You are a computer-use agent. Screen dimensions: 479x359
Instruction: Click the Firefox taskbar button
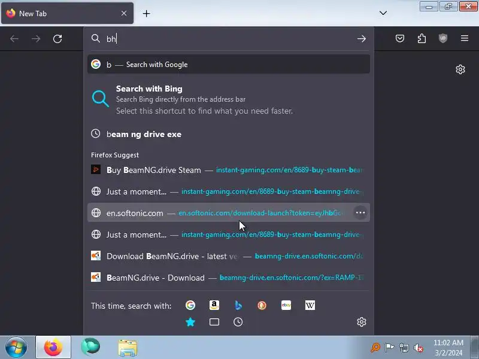(x=53, y=348)
